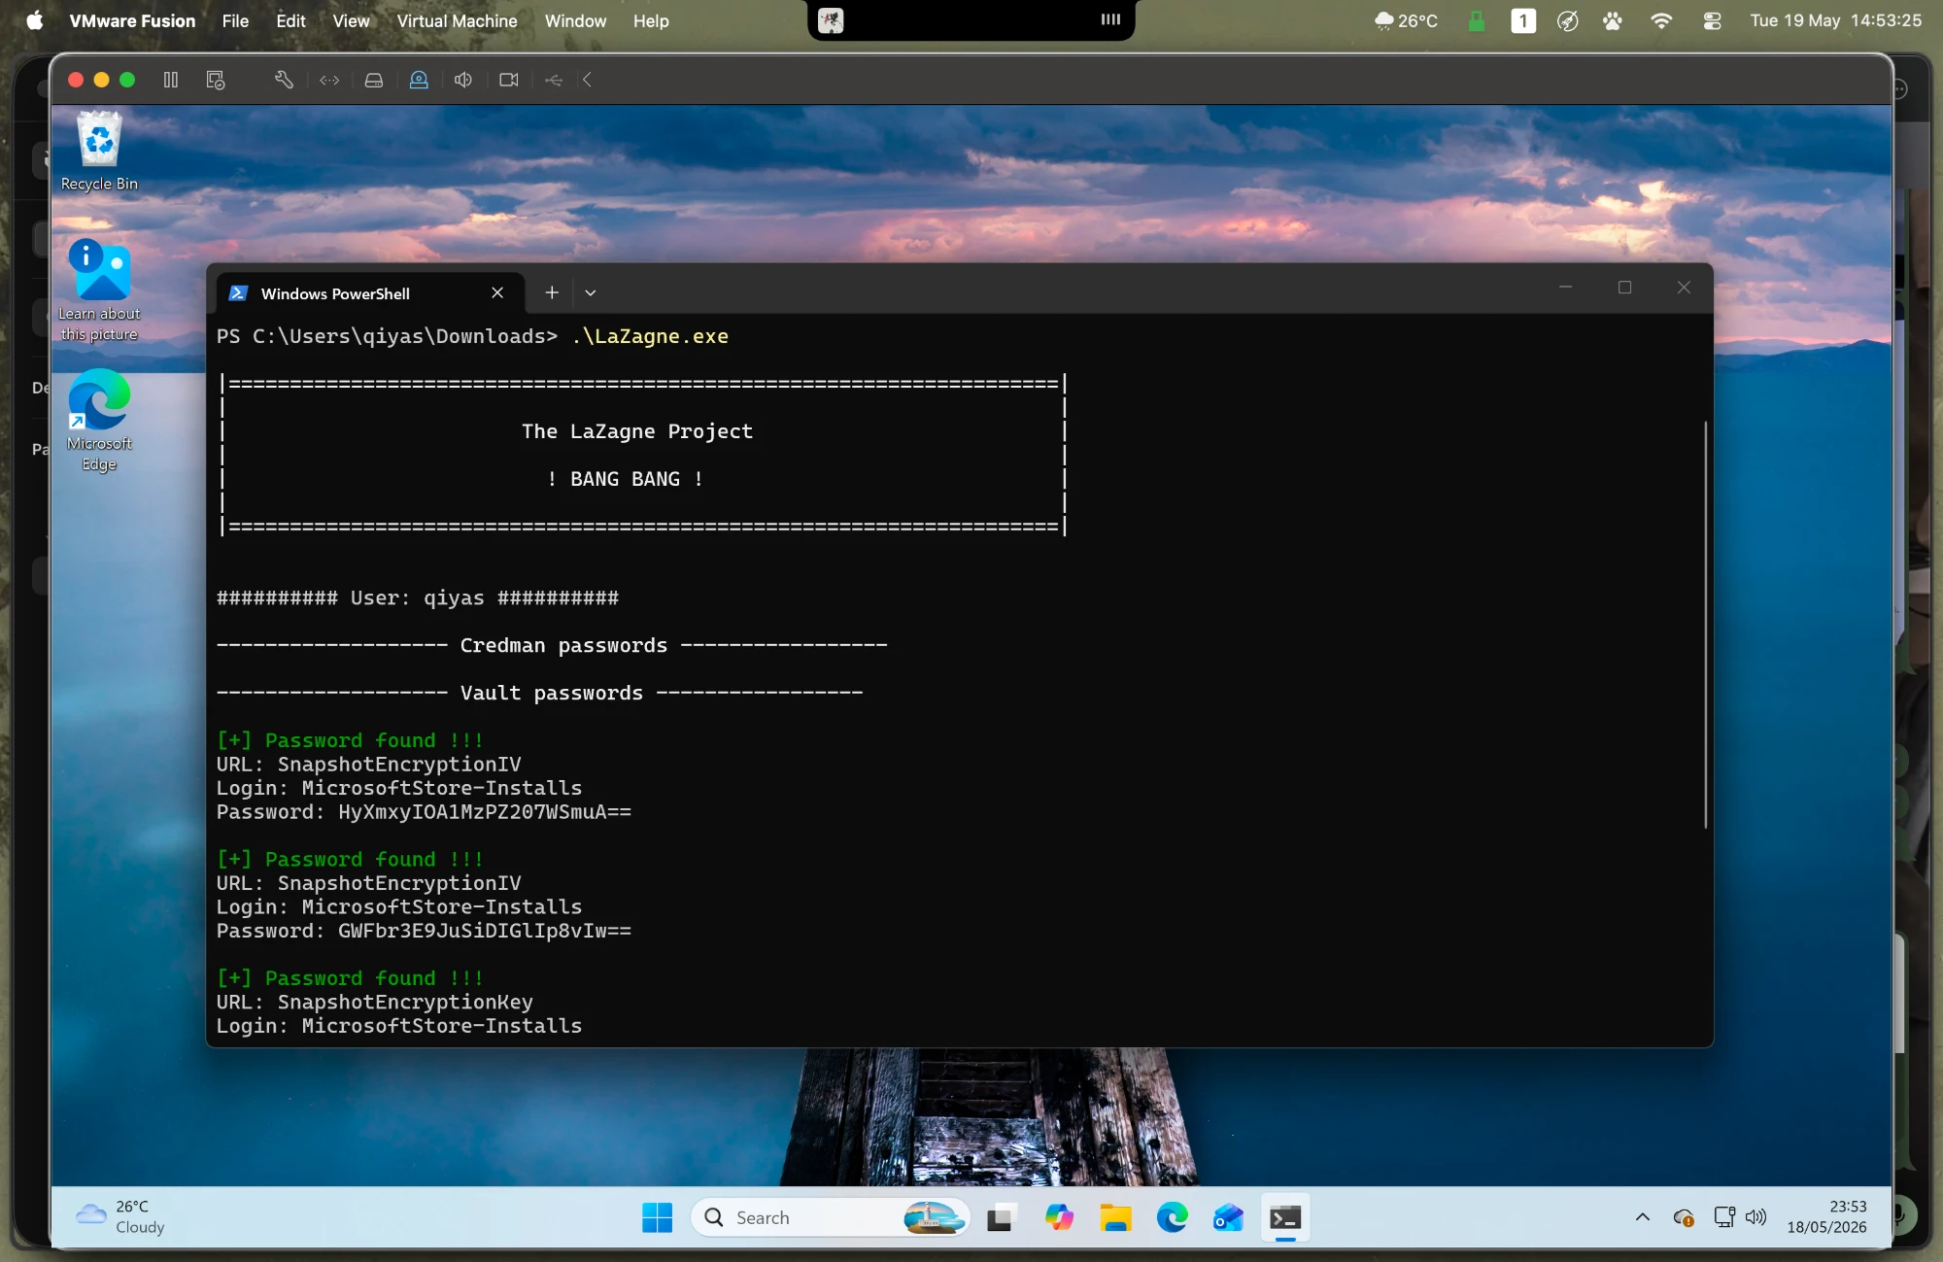Open File Explorer from the taskbar

[x=1115, y=1217]
